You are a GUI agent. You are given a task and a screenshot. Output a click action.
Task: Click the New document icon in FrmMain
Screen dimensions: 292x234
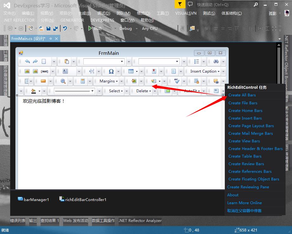(x=43, y=62)
